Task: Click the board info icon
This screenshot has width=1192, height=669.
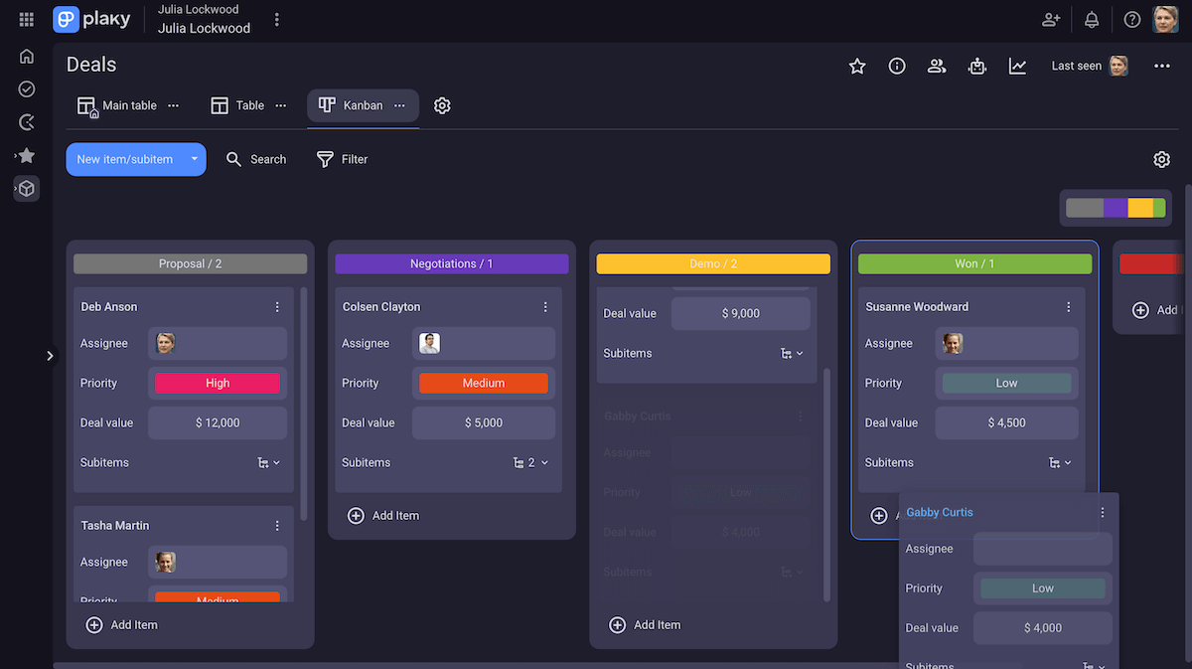Action: pyautogui.click(x=897, y=66)
